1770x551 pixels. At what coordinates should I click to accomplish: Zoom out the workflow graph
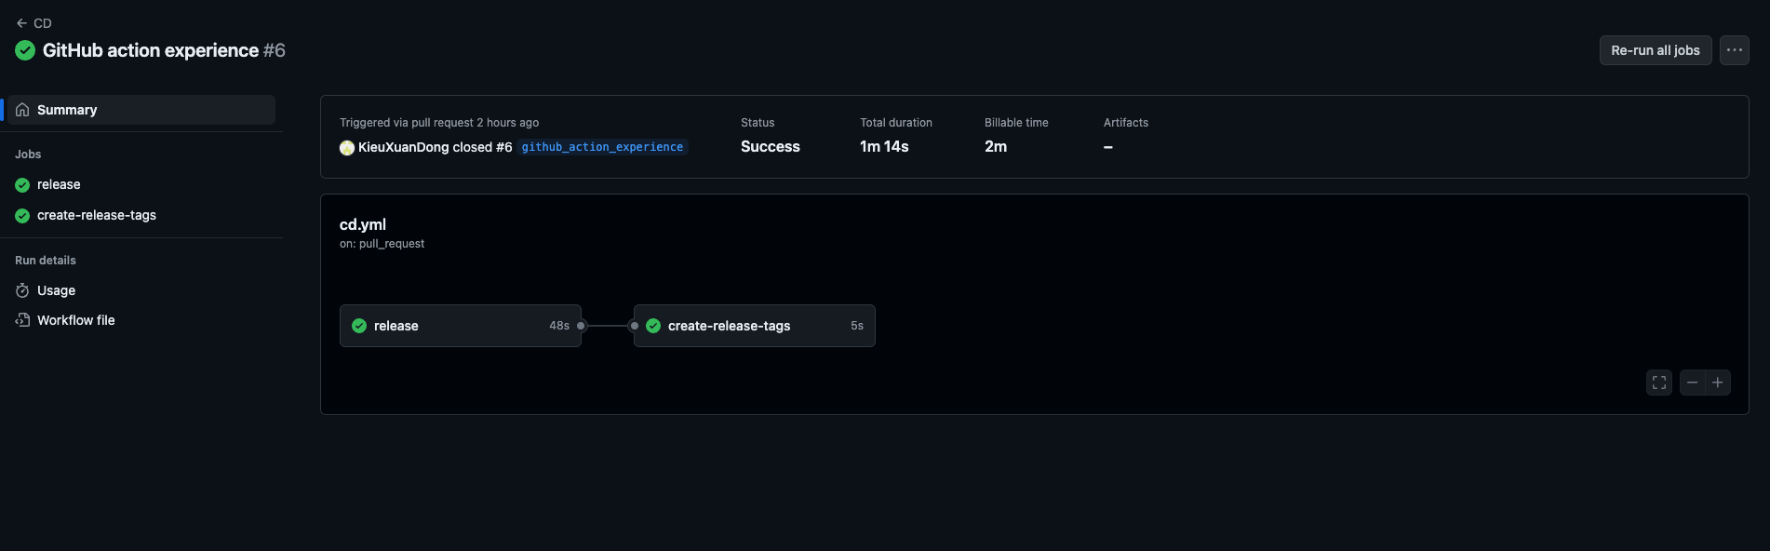pyautogui.click(x=1693, y=383)
